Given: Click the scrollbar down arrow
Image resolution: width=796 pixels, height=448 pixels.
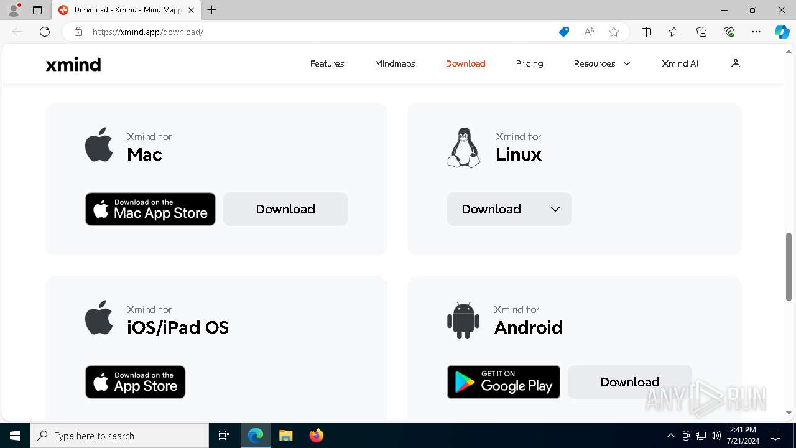Looking at the screenshot, I should (789, 413).
